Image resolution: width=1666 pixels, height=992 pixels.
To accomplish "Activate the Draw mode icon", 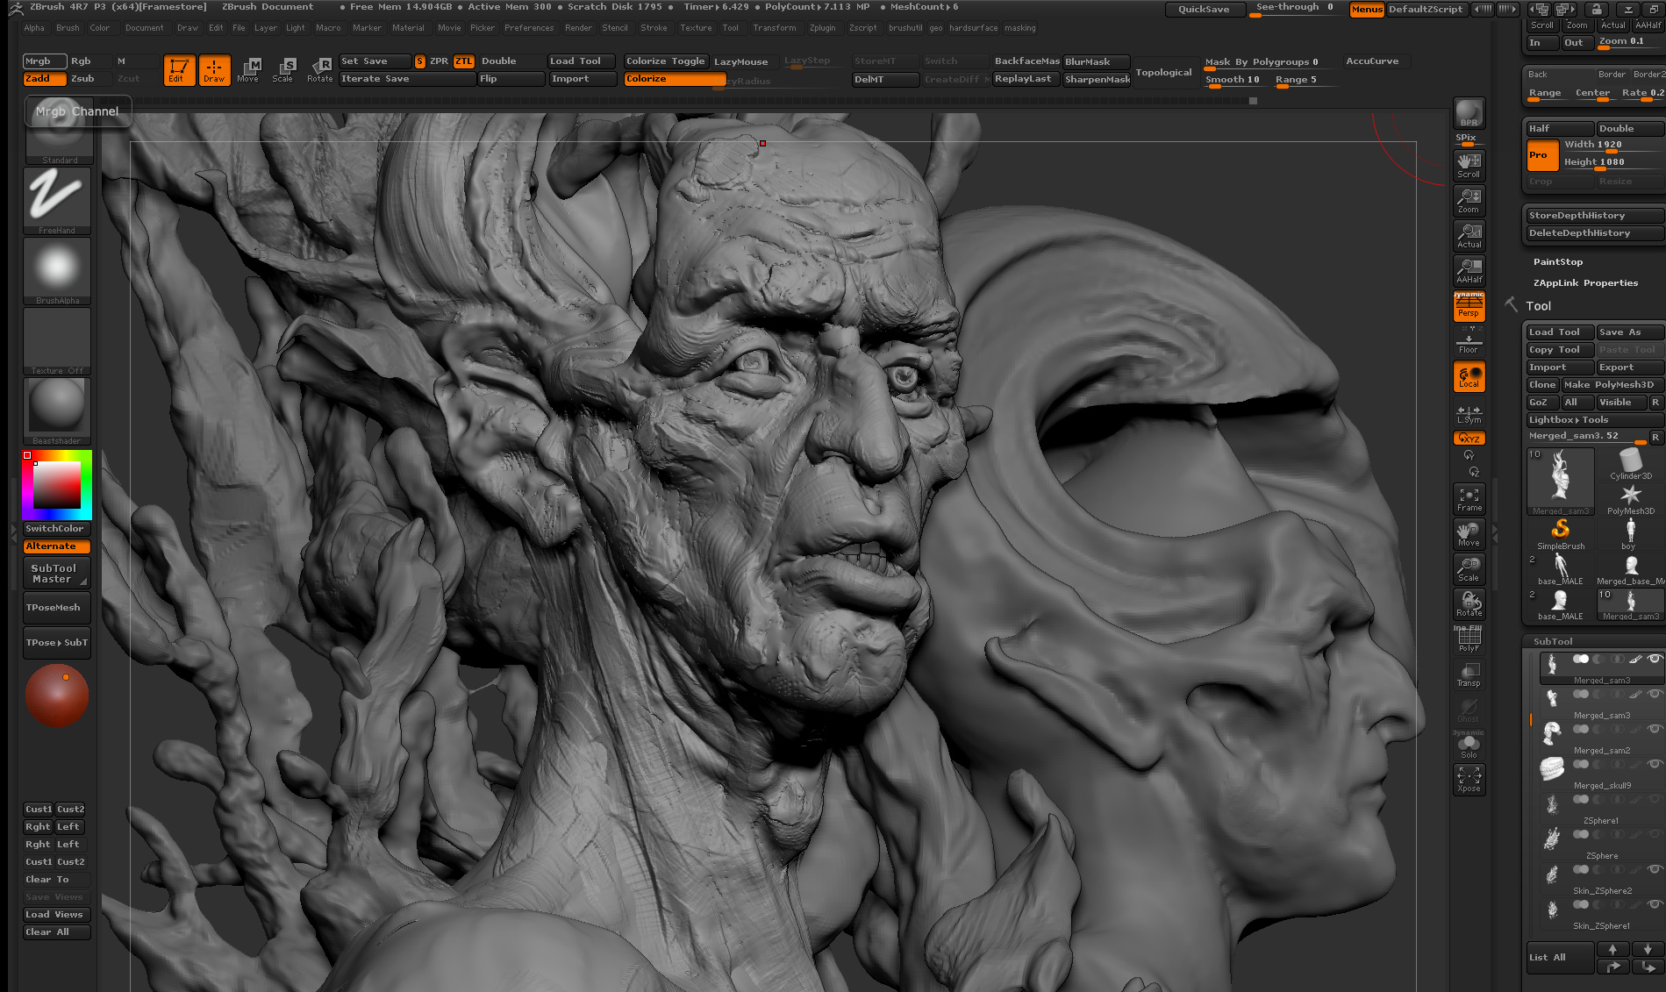I will click(x=214, y=69).
